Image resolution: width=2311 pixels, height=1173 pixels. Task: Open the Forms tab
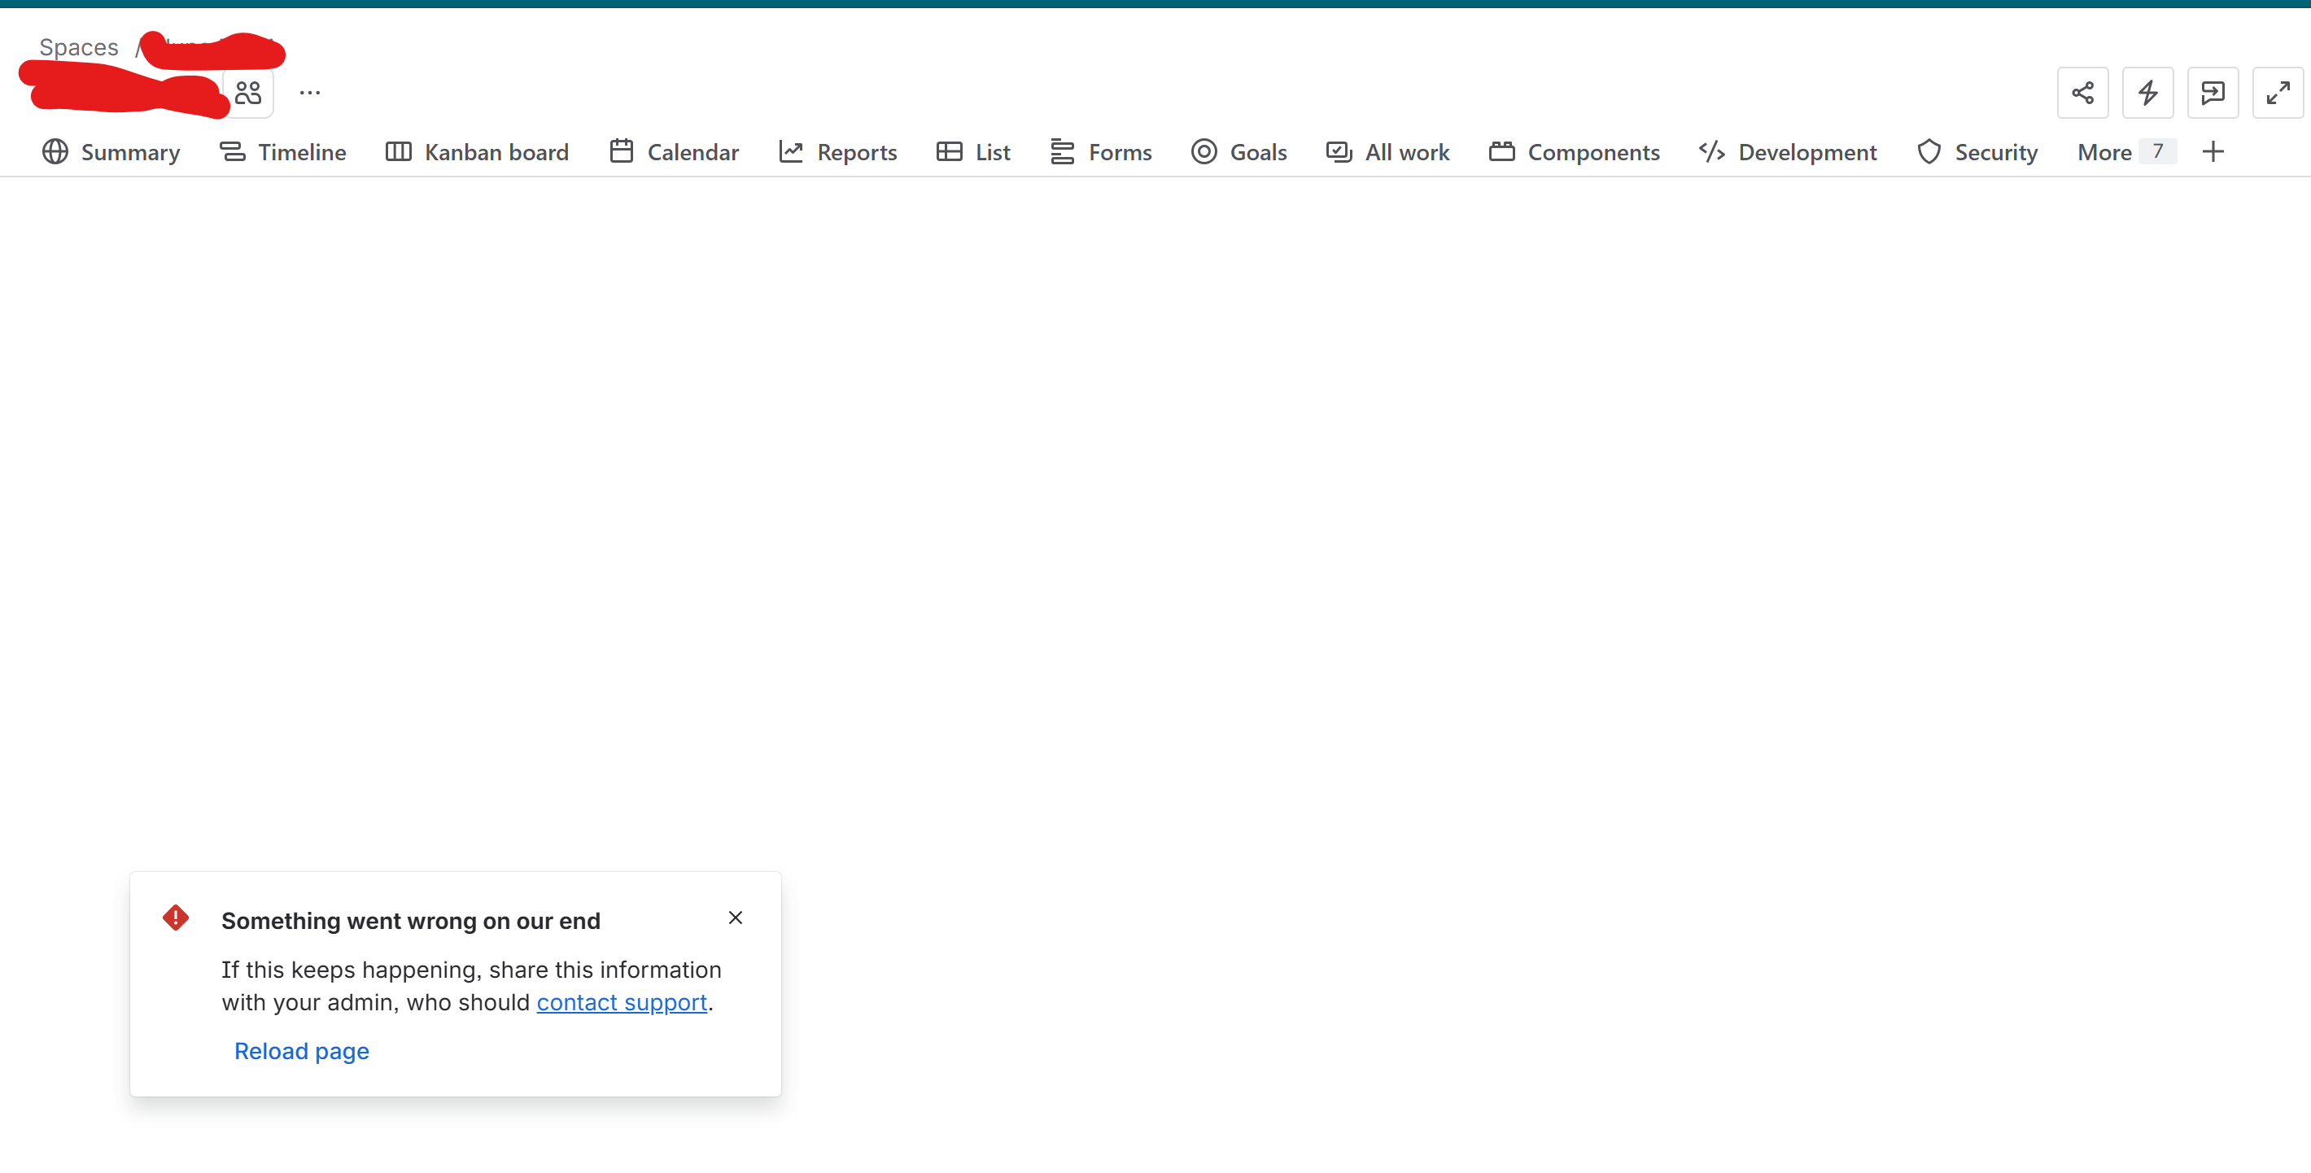click(1101, 152)
